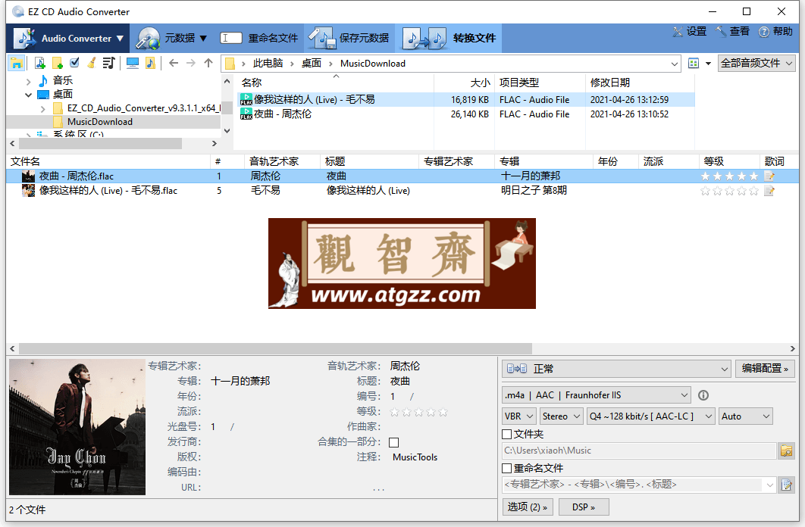Open 帮助 help
The width and height of the screenshot is (805, 527).
(775, 31)
